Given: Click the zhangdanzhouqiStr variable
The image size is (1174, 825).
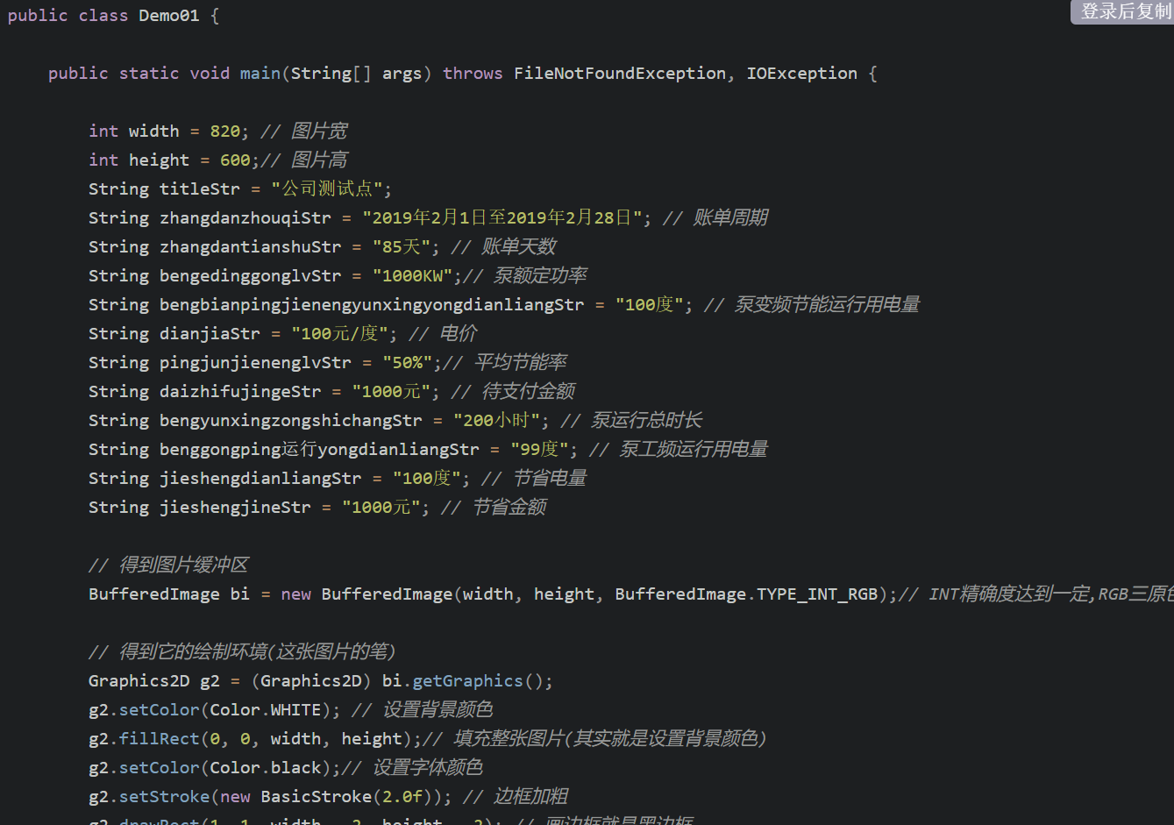Looking at the screenshot, I should [245, 218].
